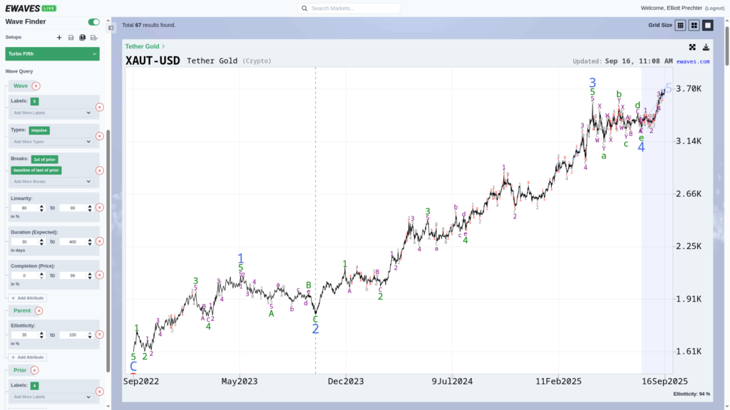Image resolution: width=730 pixels, height=410 pixels.
Task: Click the 'impulse' type tag
Action: click(39, 131)
